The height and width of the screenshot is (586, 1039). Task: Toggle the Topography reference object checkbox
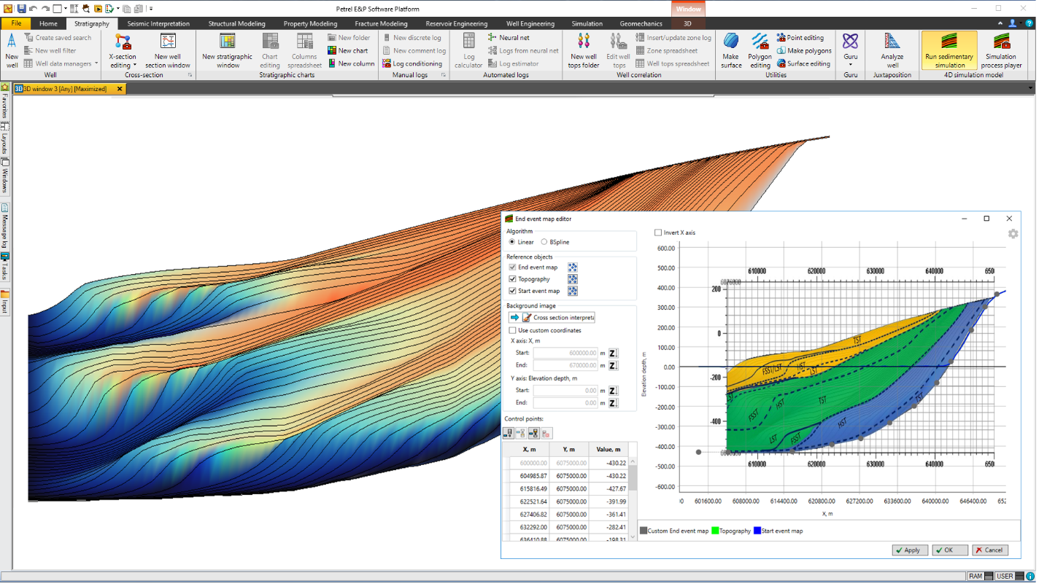(x=512, y=278)
